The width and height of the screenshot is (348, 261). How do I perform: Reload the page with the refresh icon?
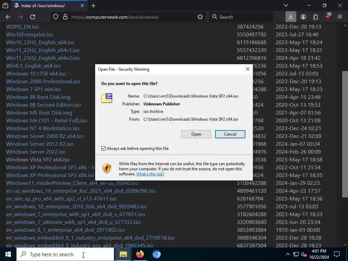tap(33, 17)
